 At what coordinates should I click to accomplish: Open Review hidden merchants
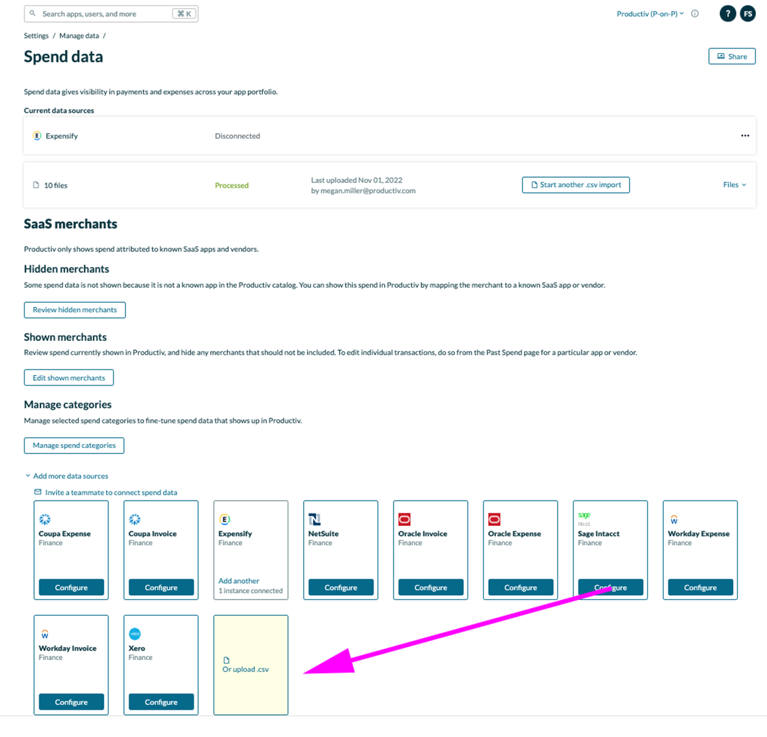pos(75,310)
